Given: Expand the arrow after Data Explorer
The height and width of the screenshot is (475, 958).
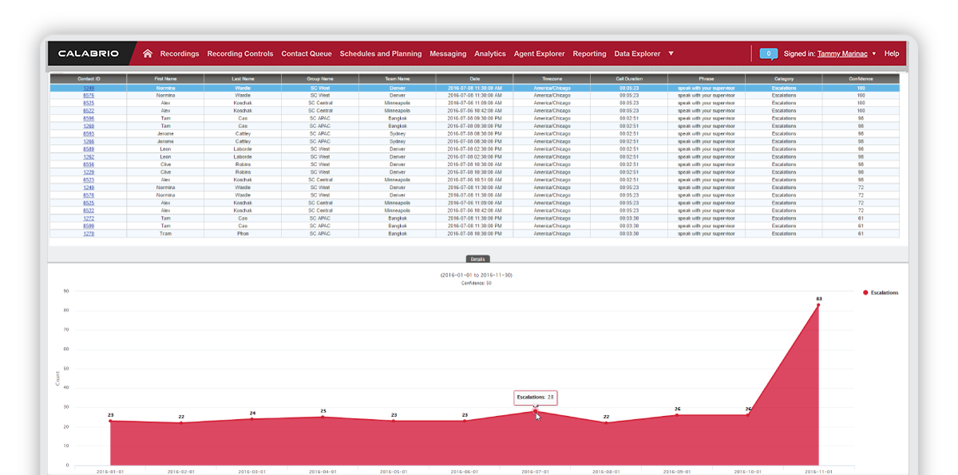Looking at the screenshot, I should click(671, 54).
